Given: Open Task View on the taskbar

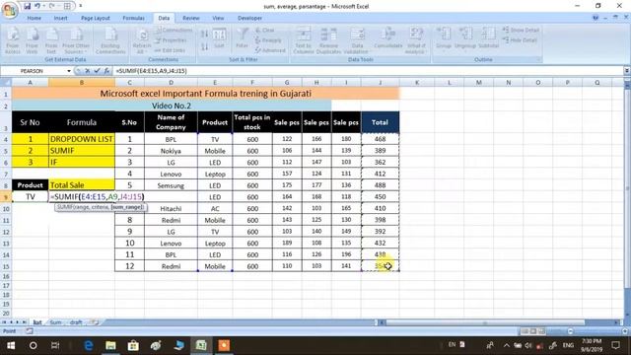Looking at the screenshot, I should pos(55,345).
